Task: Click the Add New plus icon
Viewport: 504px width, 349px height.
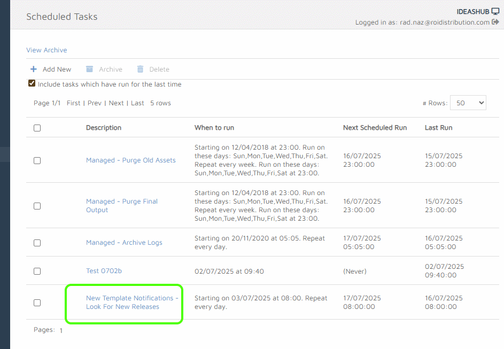Action: (x=34, y=69)
